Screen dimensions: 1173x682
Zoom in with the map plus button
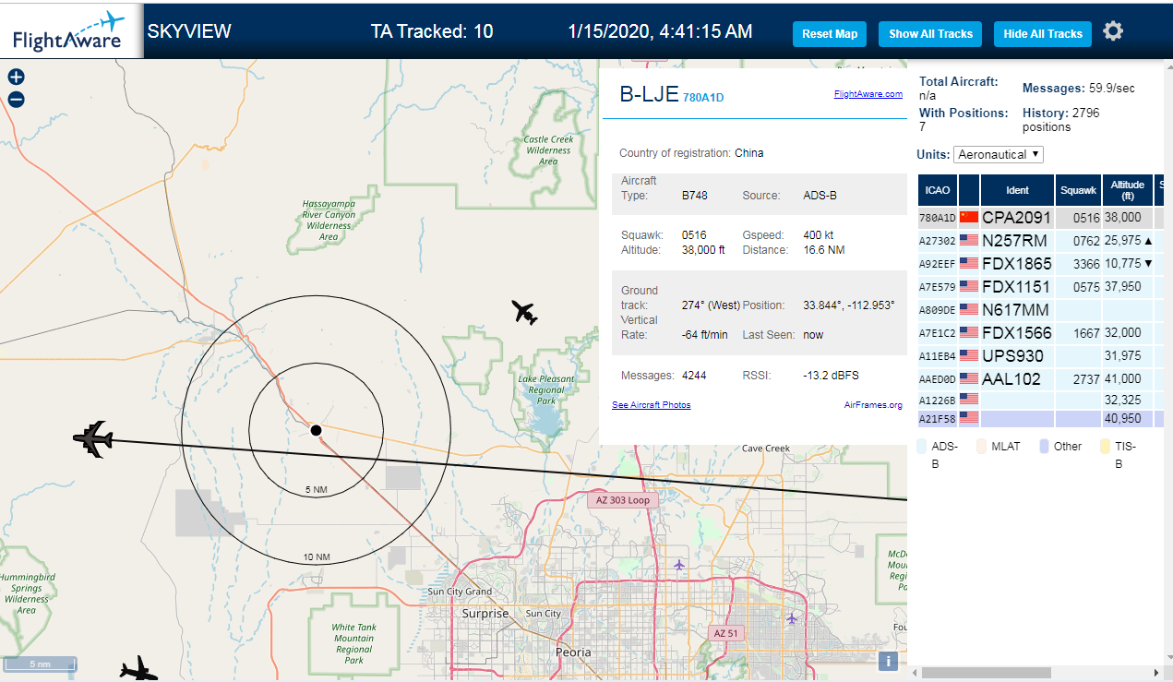16,78
